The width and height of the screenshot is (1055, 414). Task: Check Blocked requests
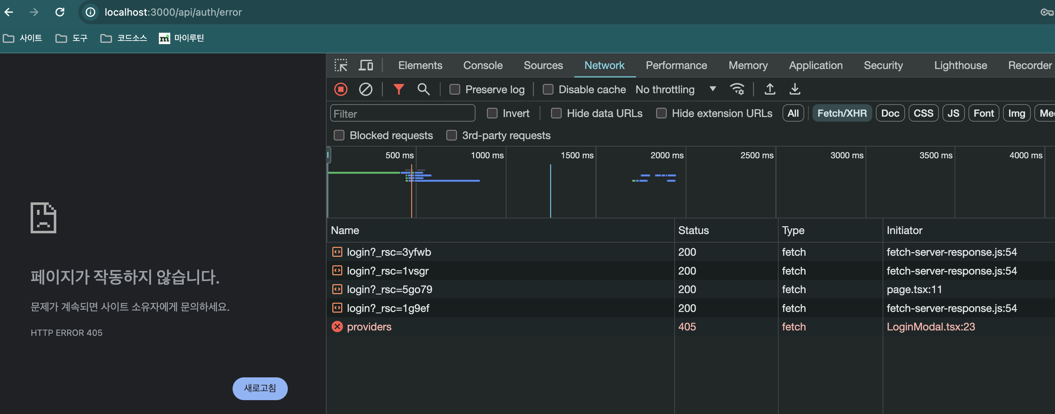pyautogui.click(x=339, y=136)
